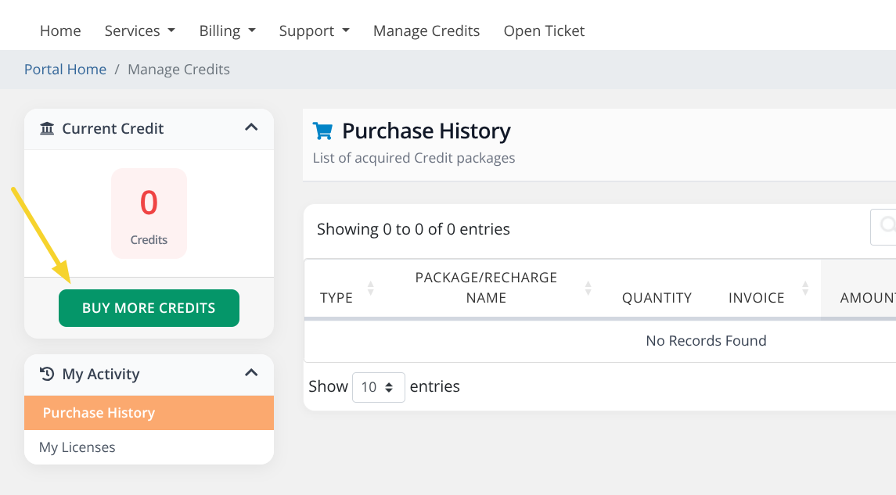
Task: Select Purchase History in My Activity sidebar
Action: pyautogui.click(x=99, y=412)
